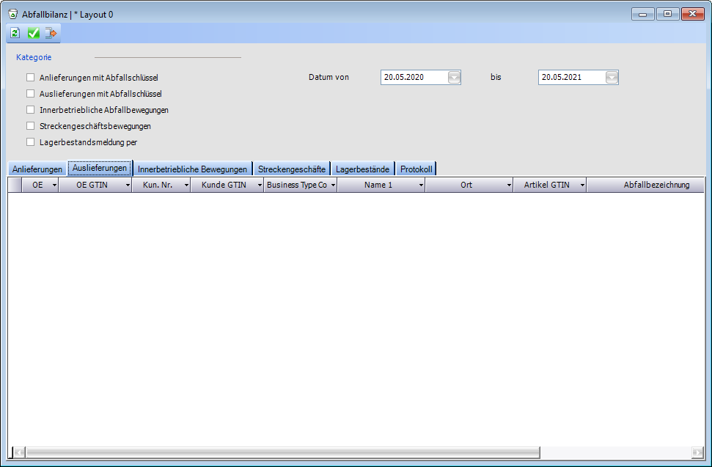Toggle 'Innerbetriebliche Abfallbewegungen' checkbox
This screenshot has height=467, width=712.
(31, 110)
